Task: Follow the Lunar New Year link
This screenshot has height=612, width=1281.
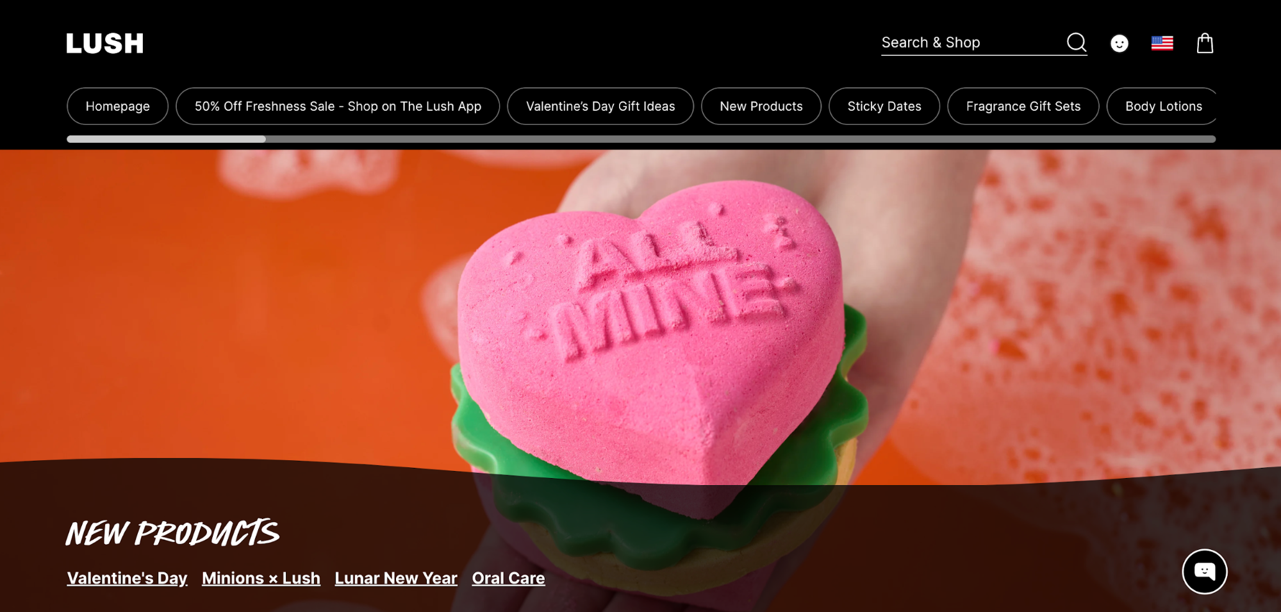Action: point(396,578)
